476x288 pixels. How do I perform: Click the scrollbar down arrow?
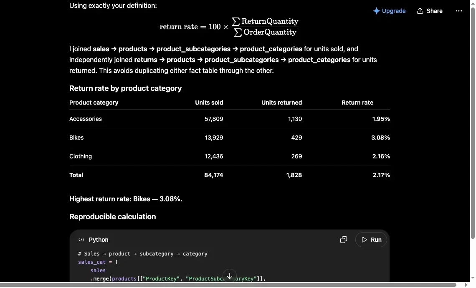473,278
